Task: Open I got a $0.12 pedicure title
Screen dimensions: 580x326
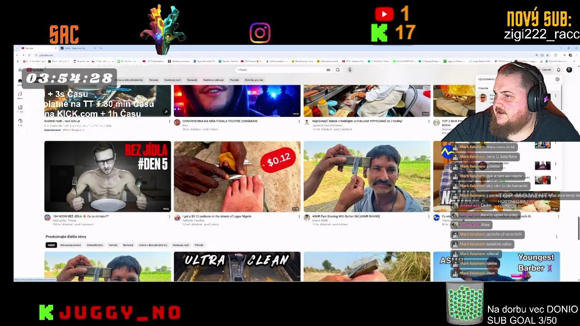Action: pyautogui.click(x=217, y=216)
